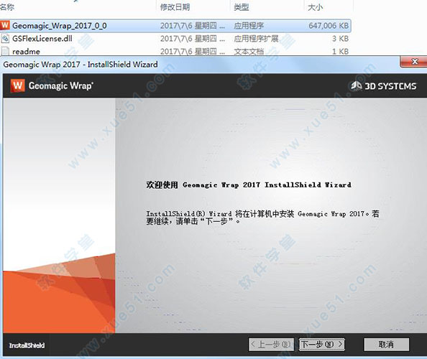This screenshot has width=427, height=359.
Task: Click the 1 KB size of readme
Action: 340,51
